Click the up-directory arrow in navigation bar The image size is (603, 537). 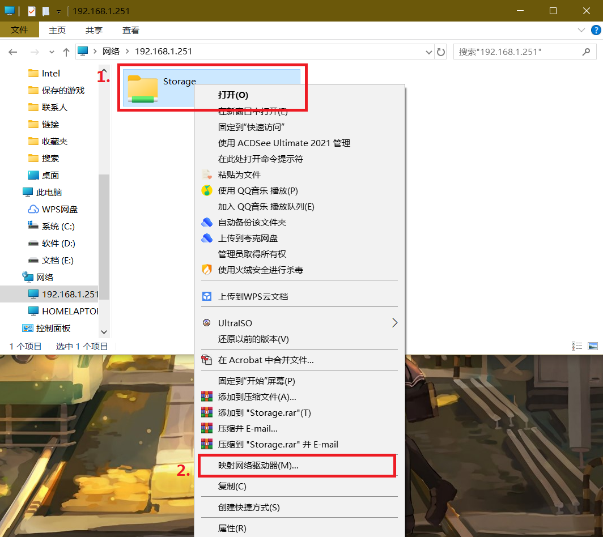66,52
